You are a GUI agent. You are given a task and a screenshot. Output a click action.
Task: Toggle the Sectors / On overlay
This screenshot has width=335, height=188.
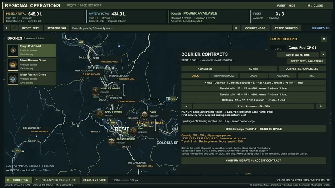[56, 28]
